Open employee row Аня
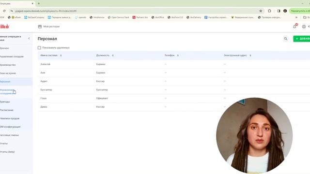This screenshot has width=310, height=174. coord(174,73)
